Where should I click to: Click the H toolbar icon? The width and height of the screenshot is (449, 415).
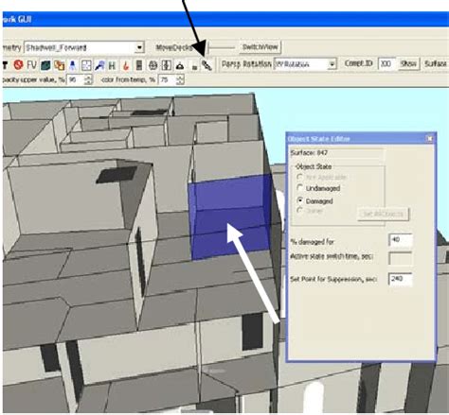pos(112,65)
